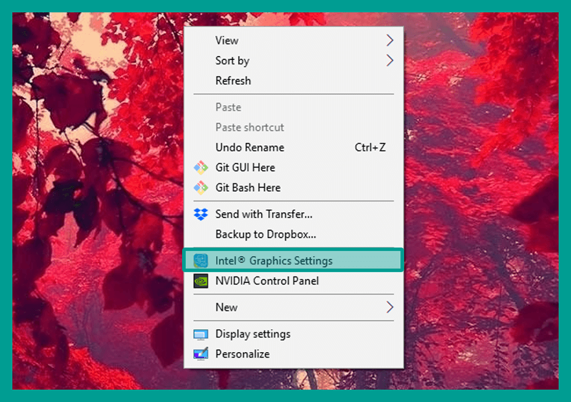Screen dimensions: 571x402
Task: Expand the Sort by submenu arrow
Action: click(389, 60)
